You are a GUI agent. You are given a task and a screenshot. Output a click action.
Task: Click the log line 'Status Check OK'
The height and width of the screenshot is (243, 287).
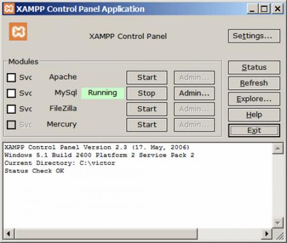click(34, 171)
